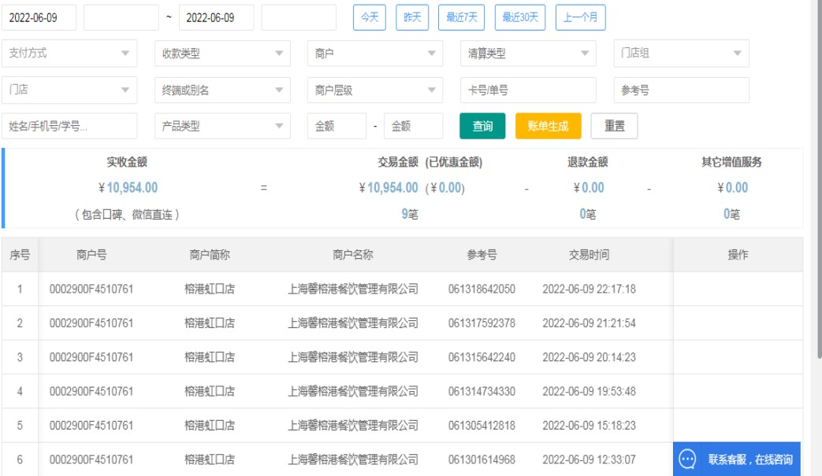The image size is (822, 476).
Task: Click the vertical scrollbar on the right
Action: [816, 197]
